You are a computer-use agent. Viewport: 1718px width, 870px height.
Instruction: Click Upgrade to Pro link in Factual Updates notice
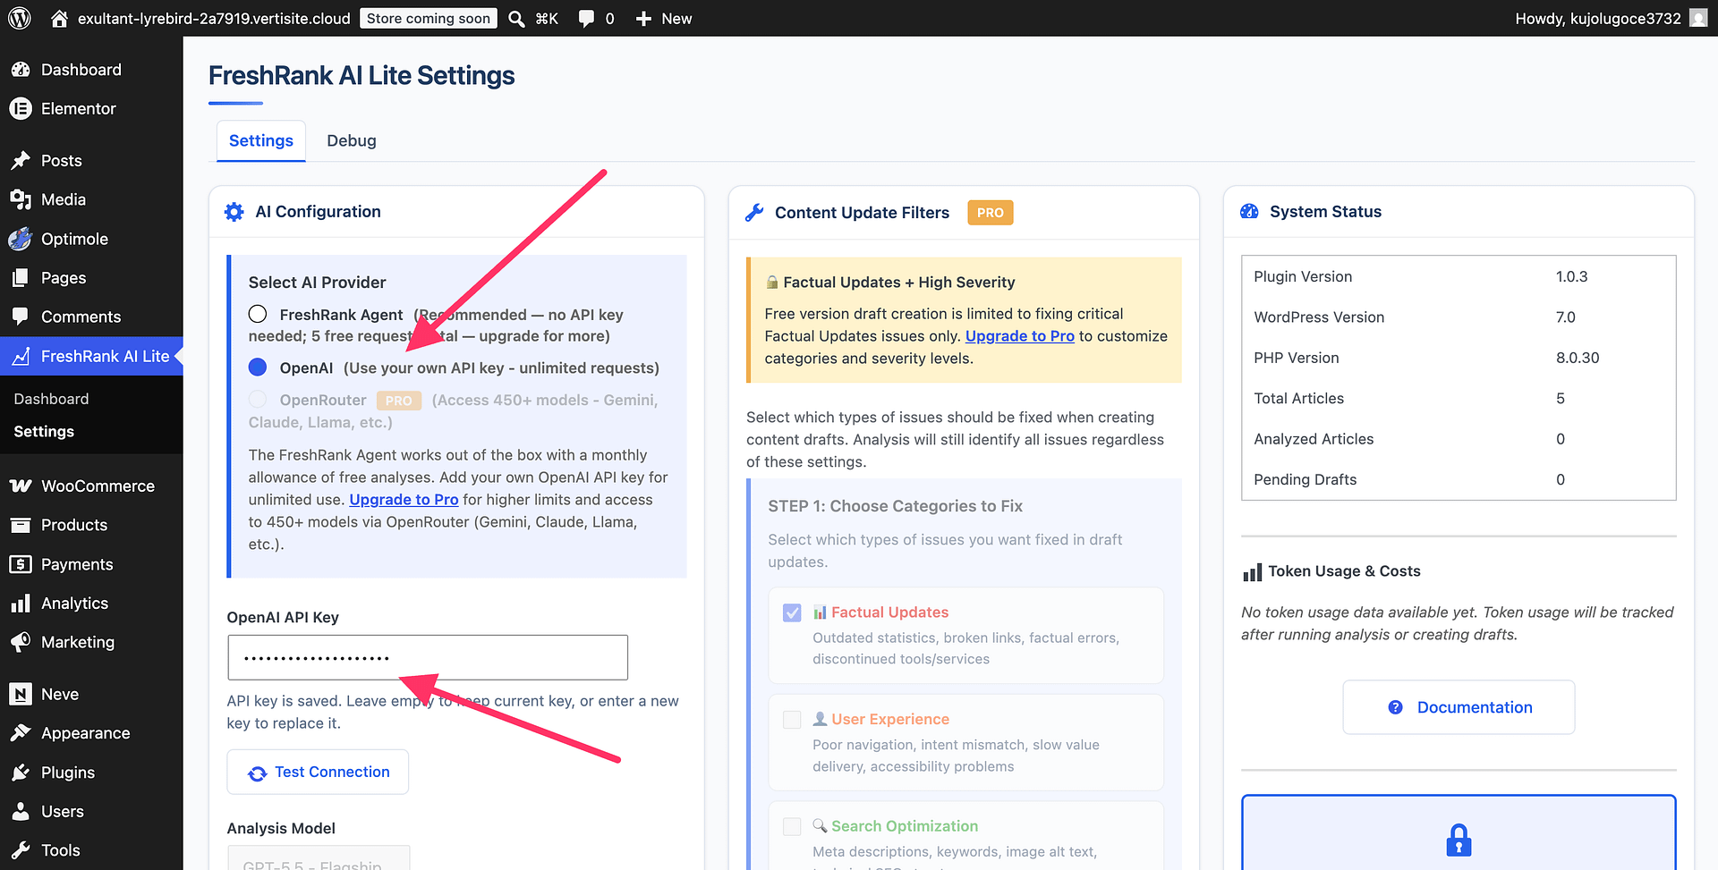pyautogui.click(x=1020, y=336)
